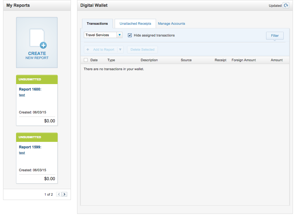
Task: Sort transactions by Amount column
Action: [x=277, y=60]
